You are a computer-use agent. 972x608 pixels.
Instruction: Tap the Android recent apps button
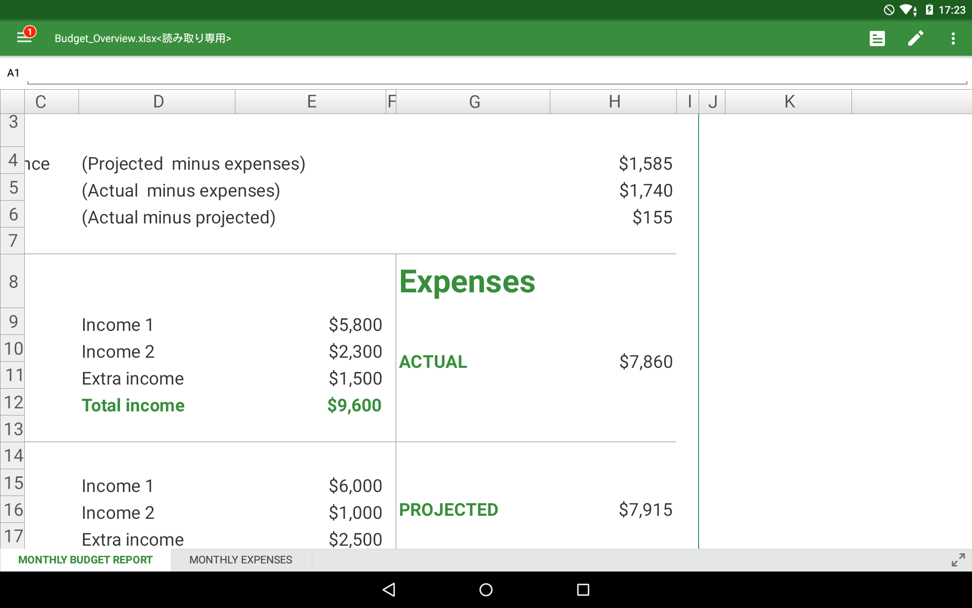point(583,590)
